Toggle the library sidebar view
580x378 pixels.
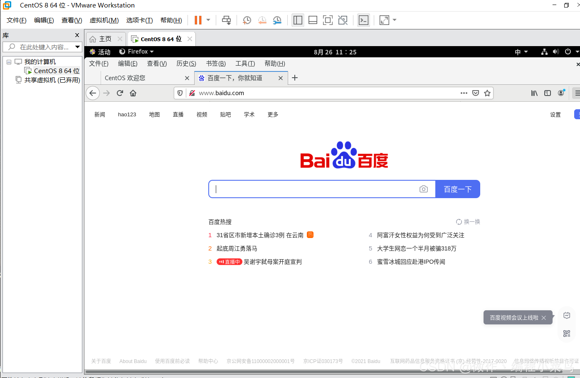(298, 20)
